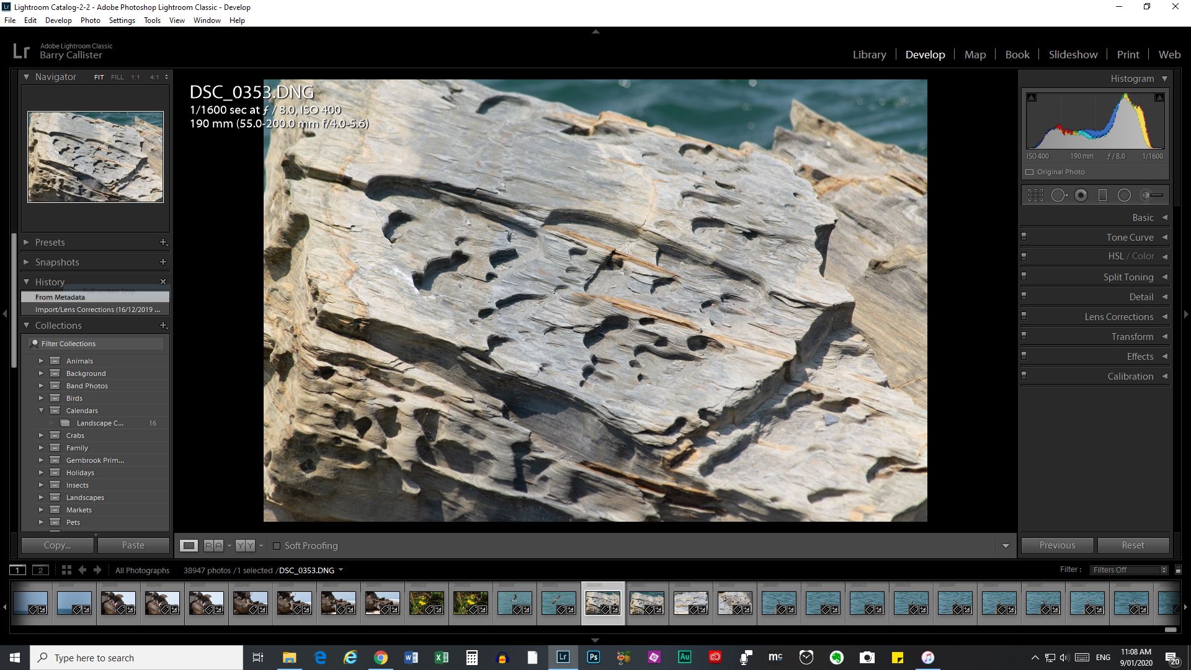Clear History with the X icon
The height and width of the screenshot is (670, 1191).
[x=163, y=282]
